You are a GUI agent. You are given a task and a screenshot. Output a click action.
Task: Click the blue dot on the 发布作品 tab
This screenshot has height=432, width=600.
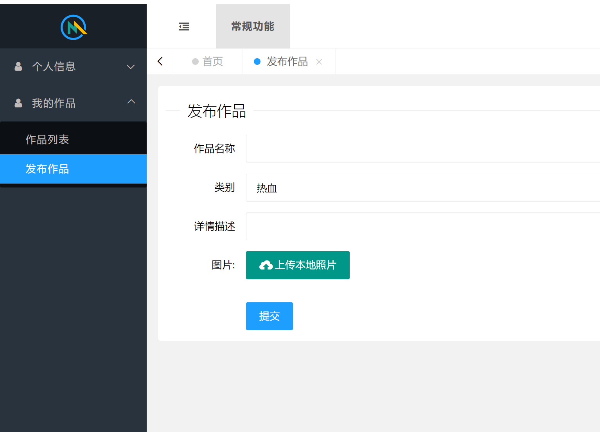tap(257, 62)
